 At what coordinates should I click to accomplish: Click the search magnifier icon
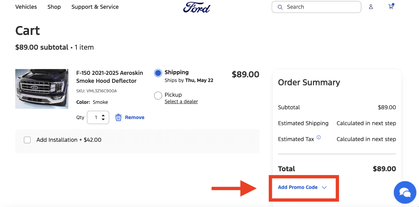(280, 7)
